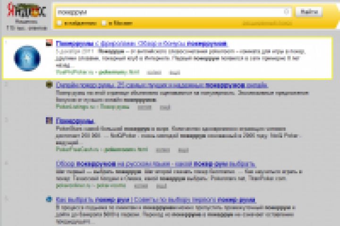Click the answers-count text under Yandex logo
This screenshot has height=226, width=340.
point(26,28)
